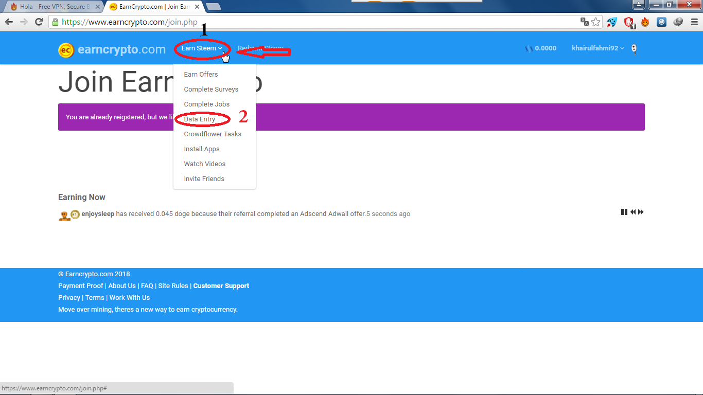Choose Crowdflower Tasks in the menu
The height and width of the screenshot is (395, 703).
(x=213, y=134)
